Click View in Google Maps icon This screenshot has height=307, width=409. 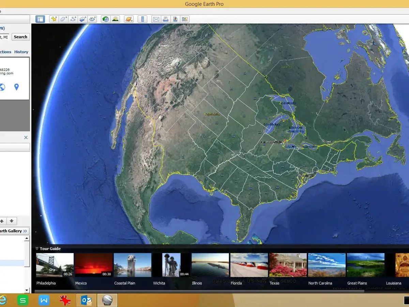tap(184, 19)
